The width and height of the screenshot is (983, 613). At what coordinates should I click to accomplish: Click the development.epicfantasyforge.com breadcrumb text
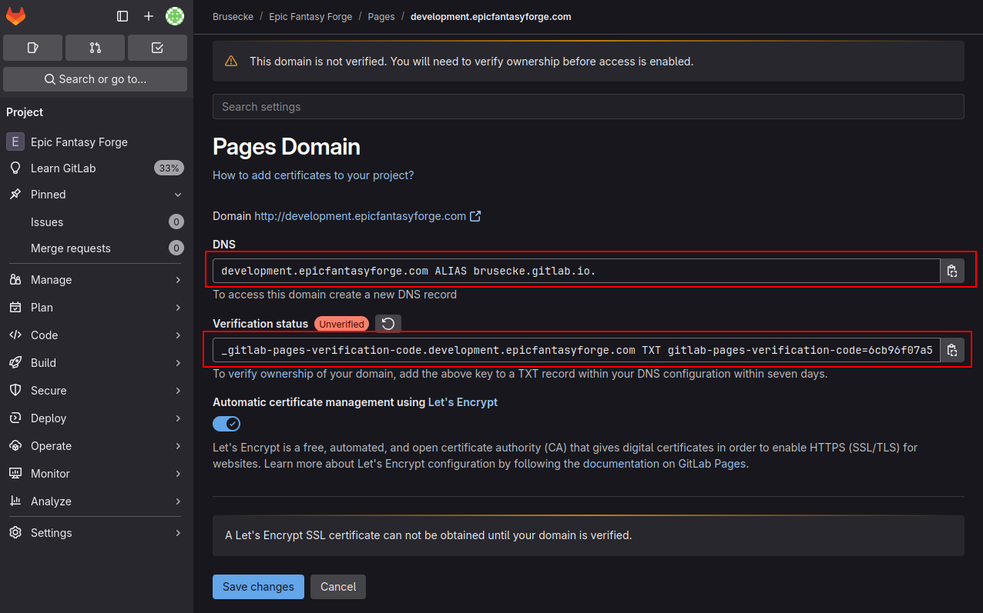(491, 16)
